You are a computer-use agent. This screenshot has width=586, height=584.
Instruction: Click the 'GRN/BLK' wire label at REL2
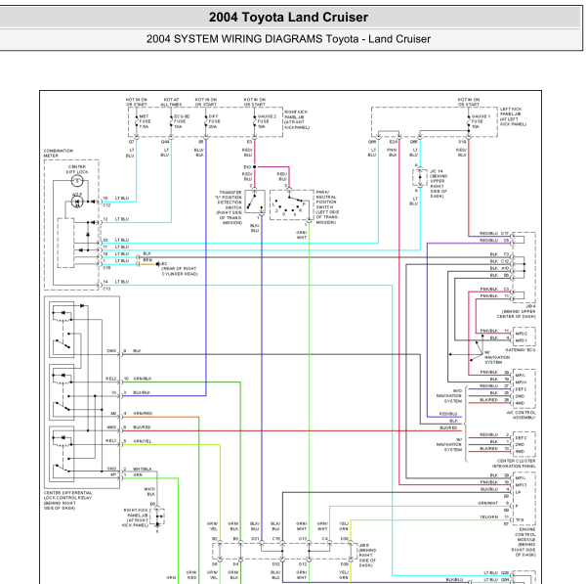point(143,379)
